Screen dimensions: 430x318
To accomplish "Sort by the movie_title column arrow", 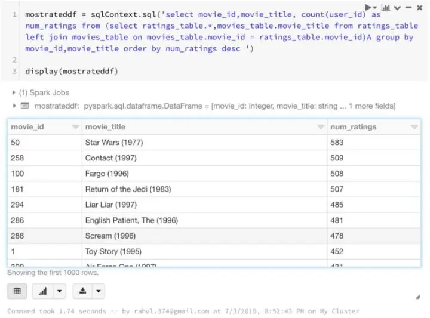I will tap(320, 127).
